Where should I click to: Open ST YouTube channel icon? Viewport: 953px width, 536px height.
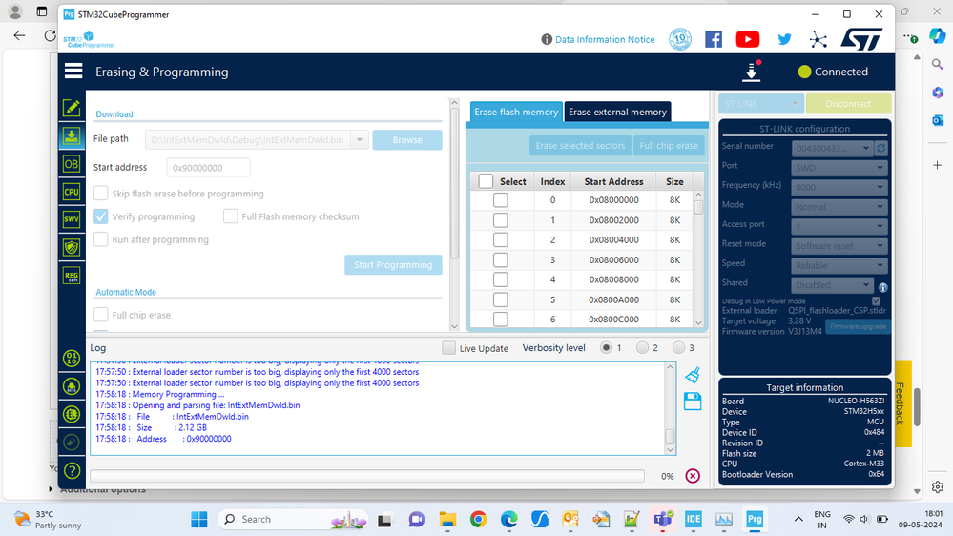pos(748,39)
